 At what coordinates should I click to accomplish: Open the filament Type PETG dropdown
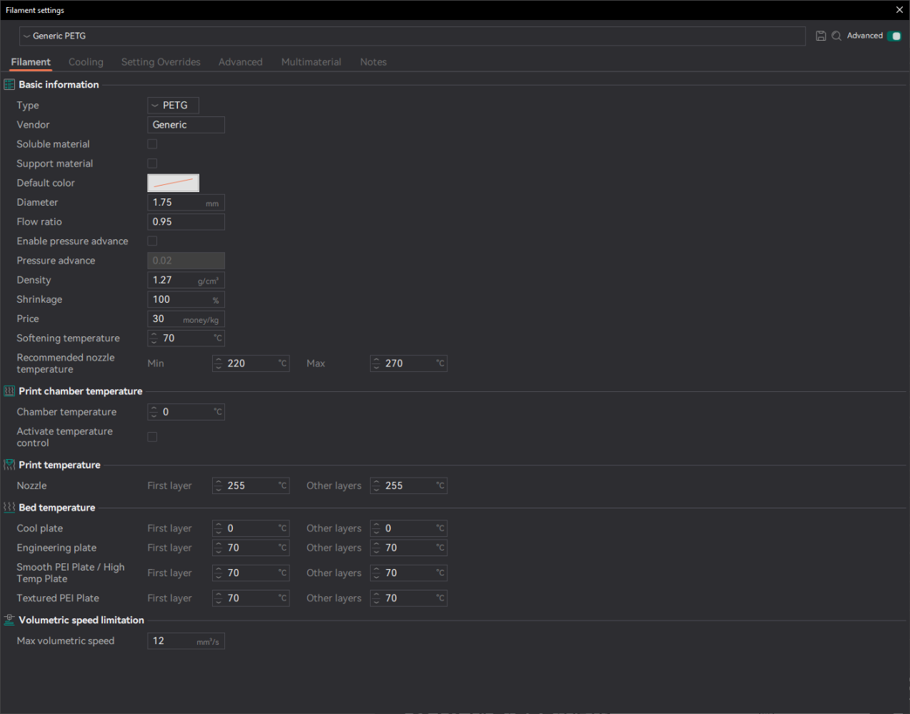coord(173,106)
